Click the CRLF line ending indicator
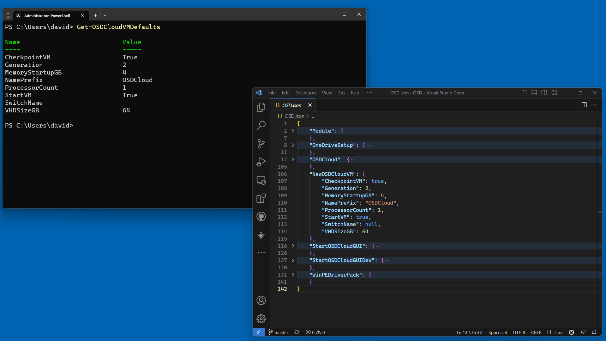The image size is (606, 341). pyautogui.click(x=536, y=332)
